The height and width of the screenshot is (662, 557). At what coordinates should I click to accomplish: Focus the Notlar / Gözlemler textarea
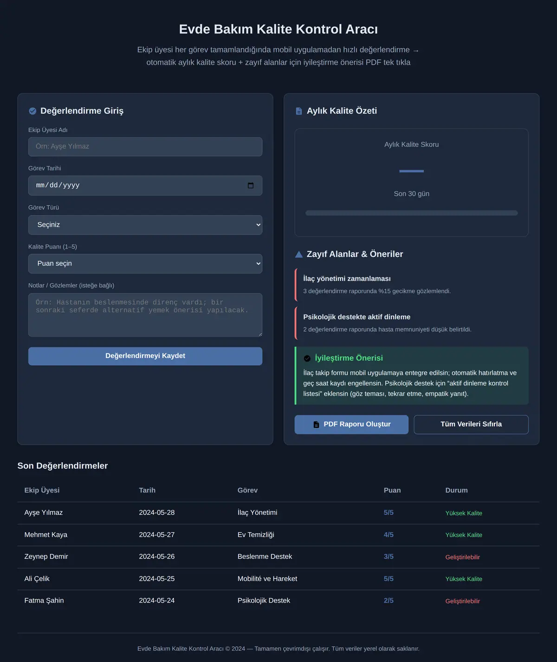[145, 315]
